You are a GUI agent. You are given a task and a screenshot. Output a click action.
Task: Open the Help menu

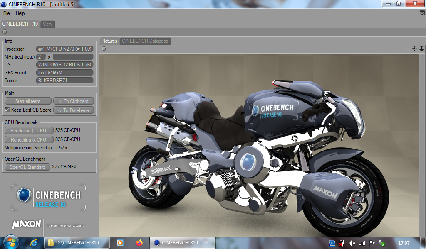[20, 13]
